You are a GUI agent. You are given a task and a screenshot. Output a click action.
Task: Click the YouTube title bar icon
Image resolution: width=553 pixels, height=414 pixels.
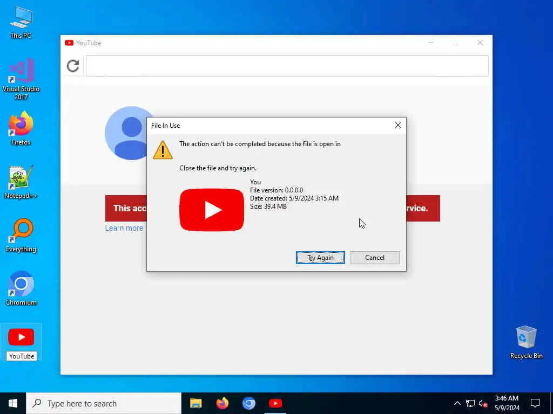(x=69, y=43)
